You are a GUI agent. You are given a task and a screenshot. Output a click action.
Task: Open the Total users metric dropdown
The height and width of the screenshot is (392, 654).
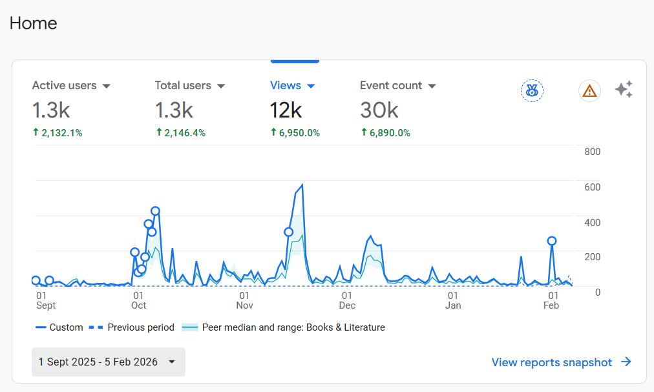221,85
